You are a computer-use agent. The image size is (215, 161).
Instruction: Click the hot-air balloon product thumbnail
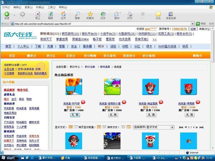[74, 87]
